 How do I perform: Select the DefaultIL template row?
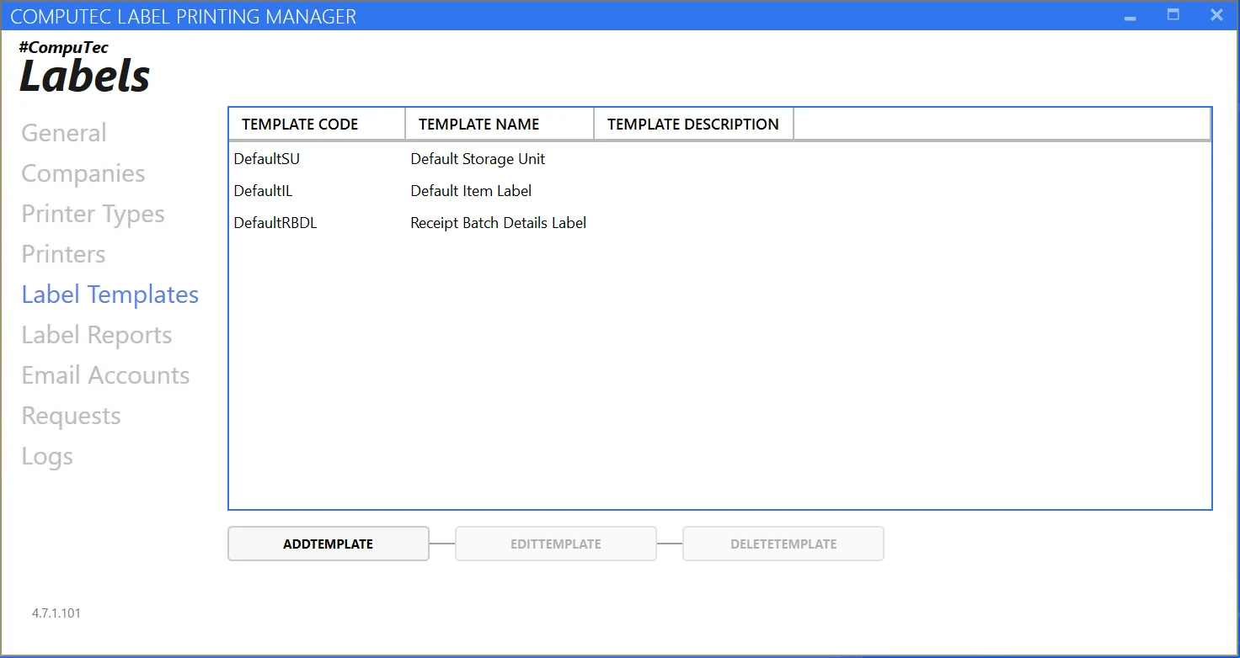tap(421, 191)
